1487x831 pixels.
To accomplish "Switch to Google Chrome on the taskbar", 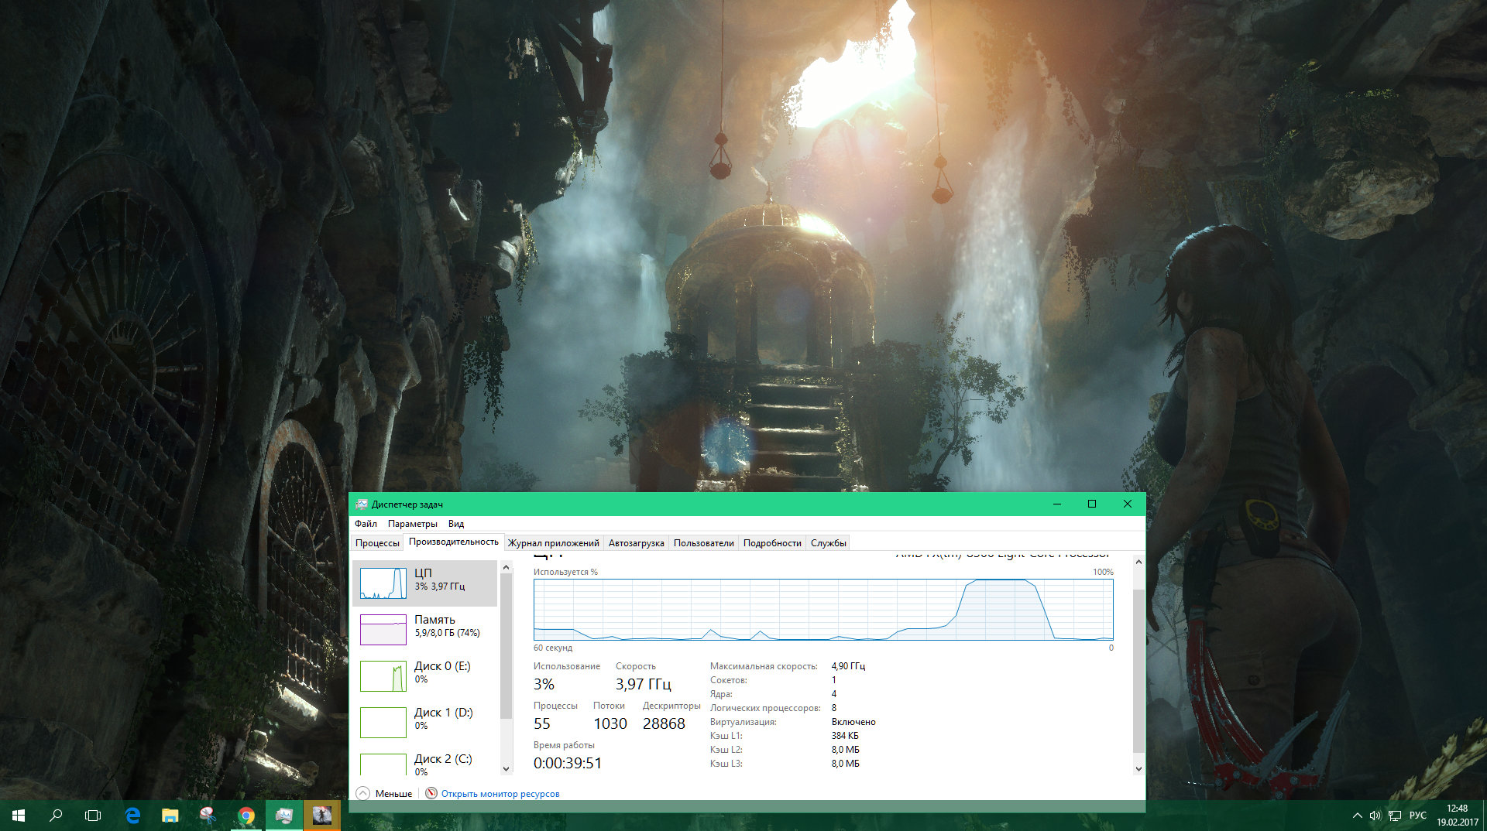I will (x=246, y=816).
